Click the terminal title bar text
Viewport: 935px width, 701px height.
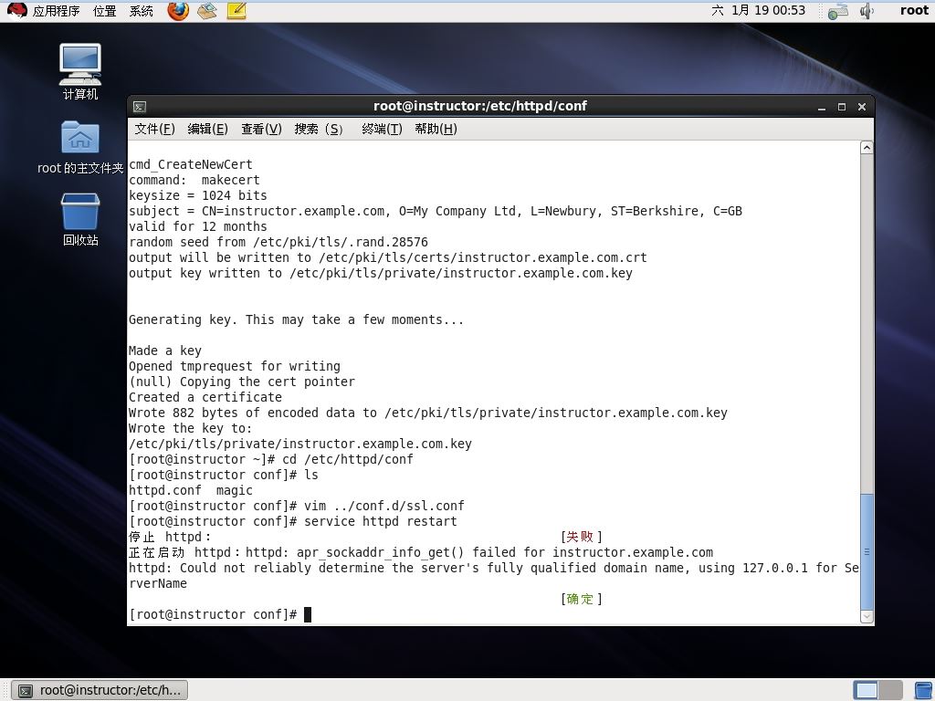pos(480,106)
